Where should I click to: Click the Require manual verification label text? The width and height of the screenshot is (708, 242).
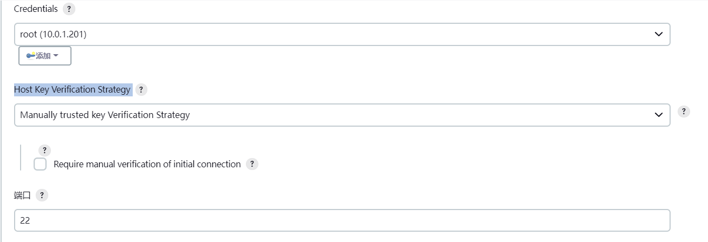coord(147,164)
